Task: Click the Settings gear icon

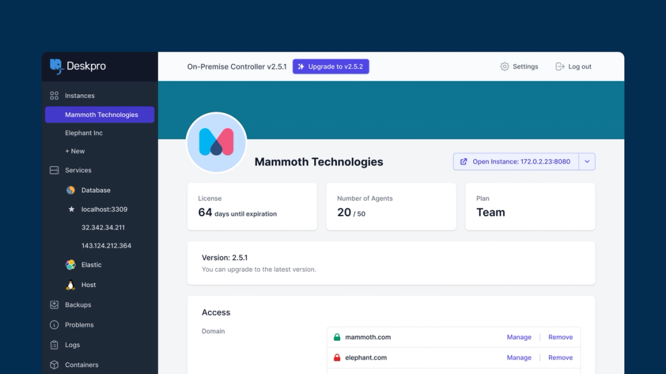Action: pyautogui.click(x=504, y=67)
